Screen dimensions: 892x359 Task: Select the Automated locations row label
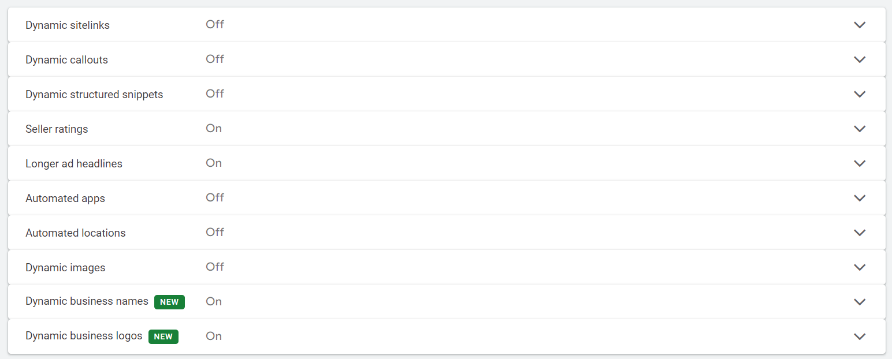tap(76, 233)
